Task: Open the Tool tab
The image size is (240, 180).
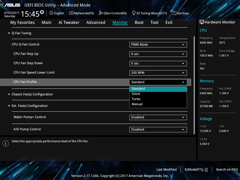Action: coord(154,23)
